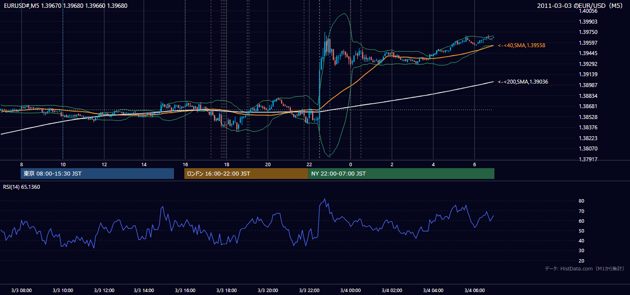Viewport: 630px width, 295px height.
Task: Click hour 12 on the chart hour axis
Action: 104,164
